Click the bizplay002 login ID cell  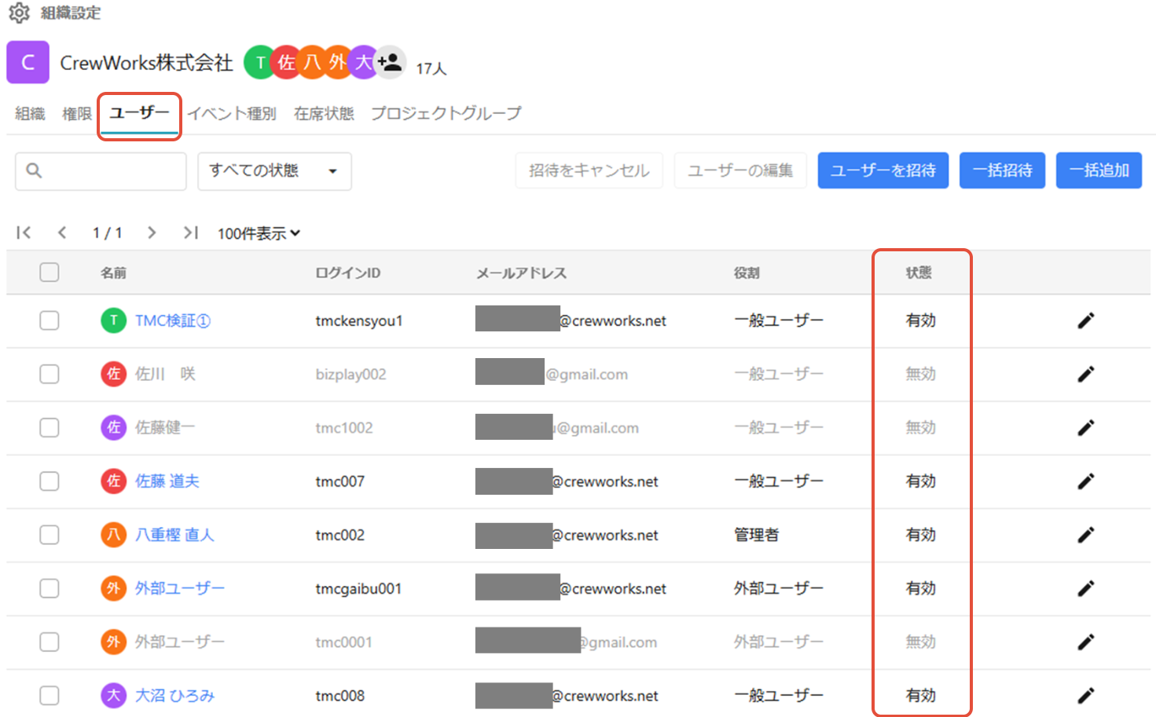[350, 374]
